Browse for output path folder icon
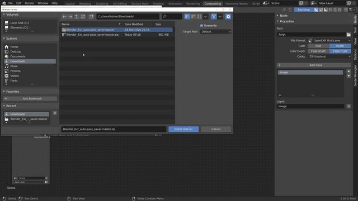 (348, 35)
